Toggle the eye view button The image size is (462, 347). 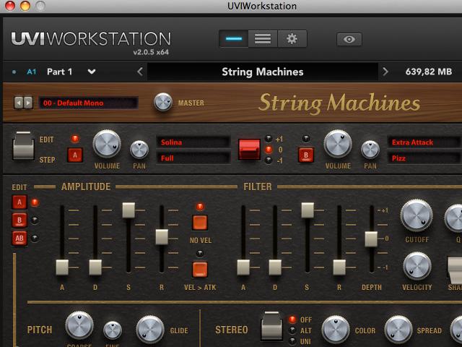tap(349, 39)
